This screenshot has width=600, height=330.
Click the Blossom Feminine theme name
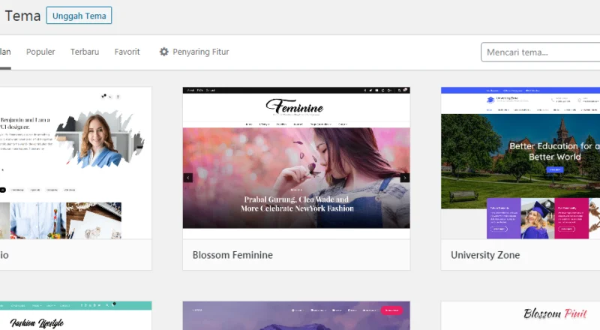point(232,255)
